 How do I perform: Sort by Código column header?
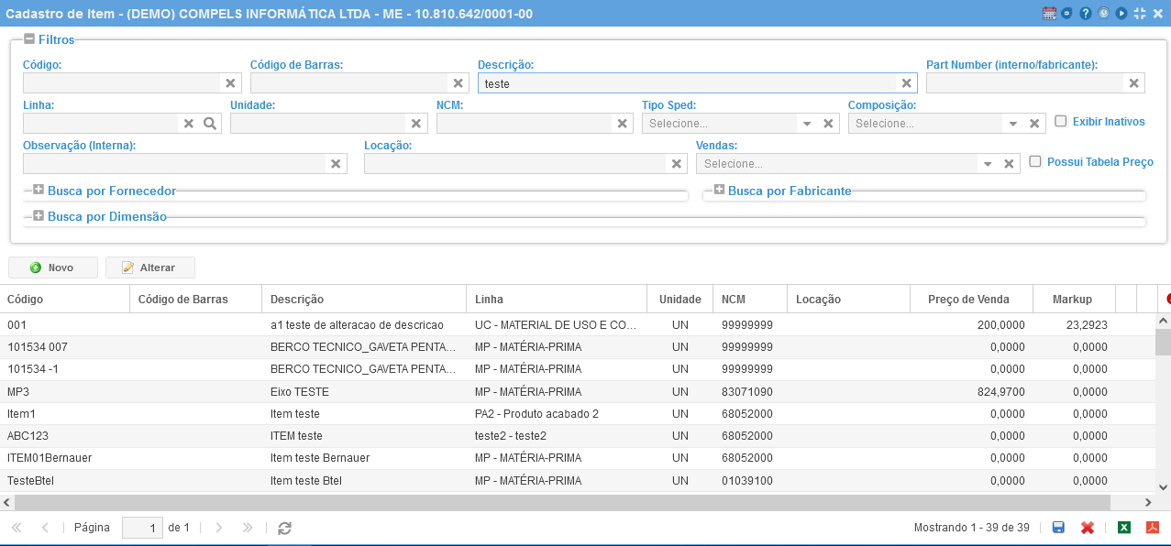click(x=64, y=300)
